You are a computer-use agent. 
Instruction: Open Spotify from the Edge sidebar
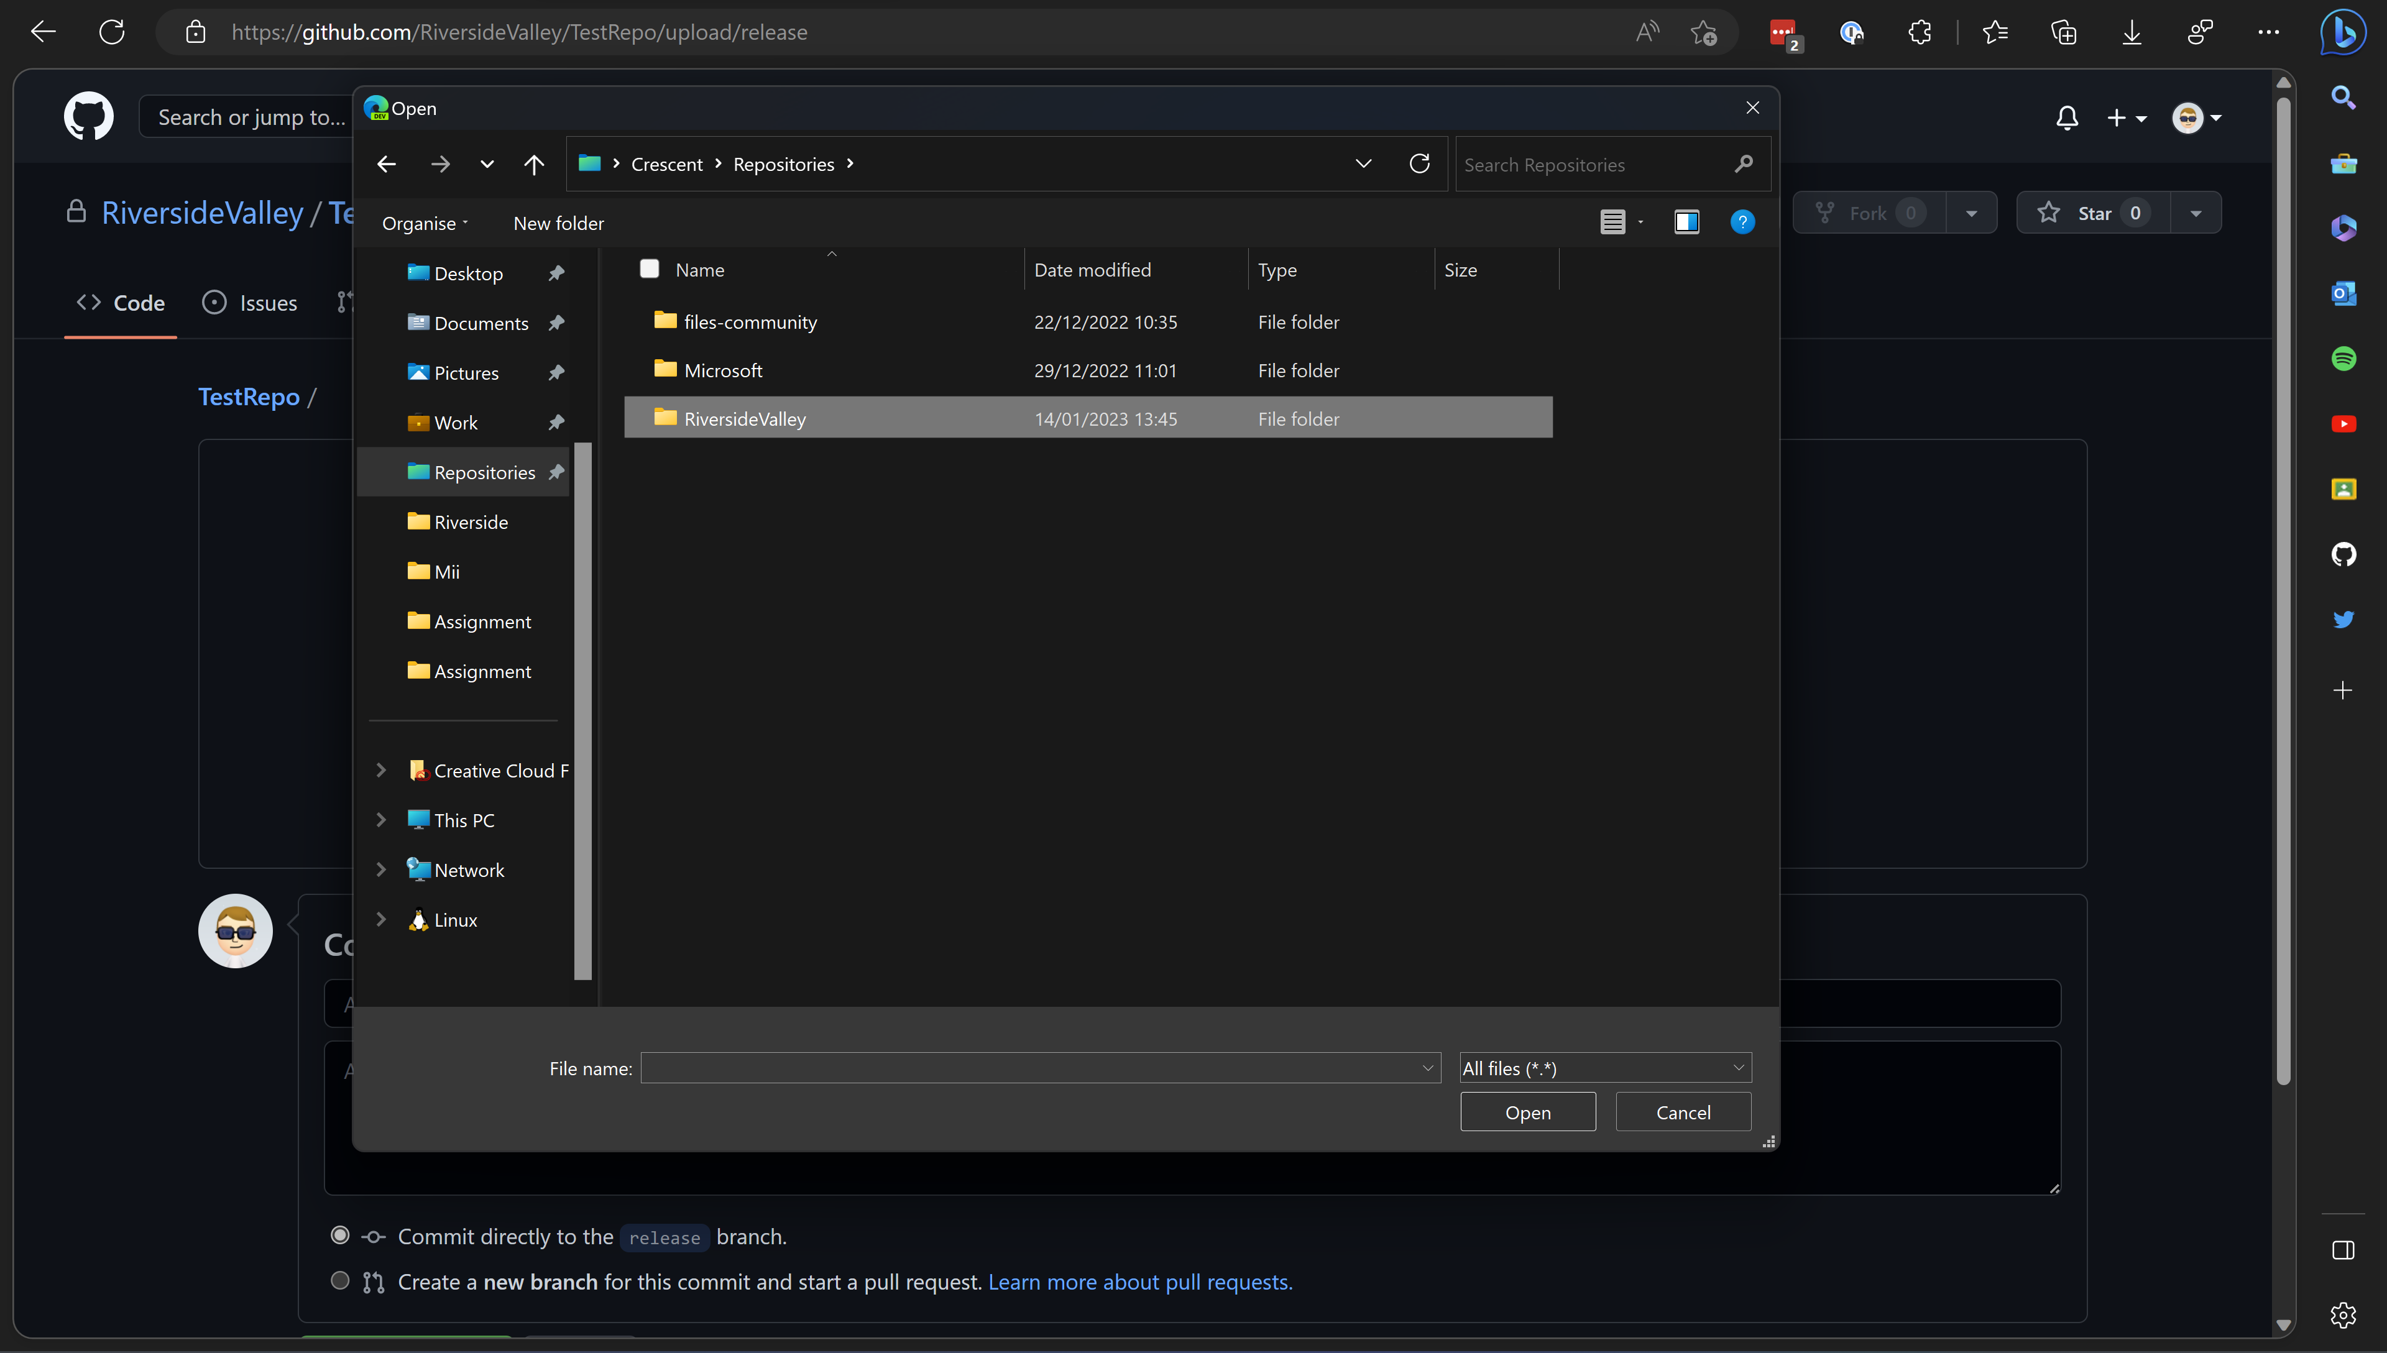click(x=2344, y=358)
